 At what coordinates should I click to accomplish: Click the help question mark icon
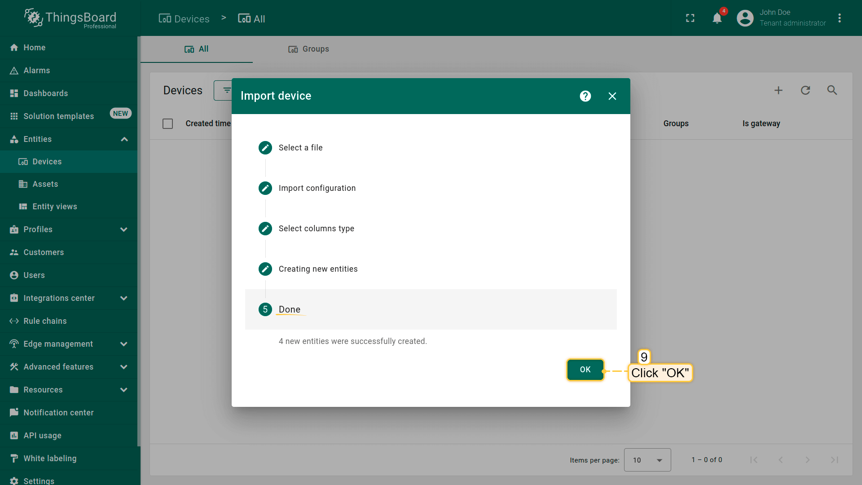click(585, 96)
